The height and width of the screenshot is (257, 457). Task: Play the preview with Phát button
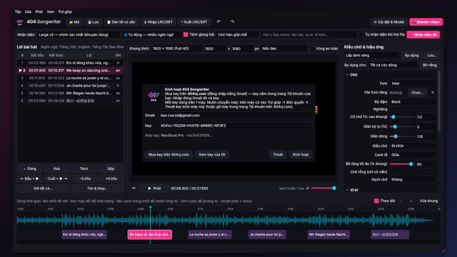[x=154, y=188]
